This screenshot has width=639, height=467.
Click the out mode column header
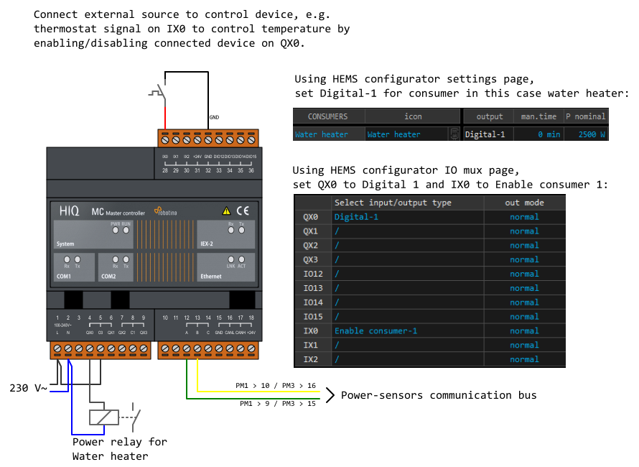(524, 203)
